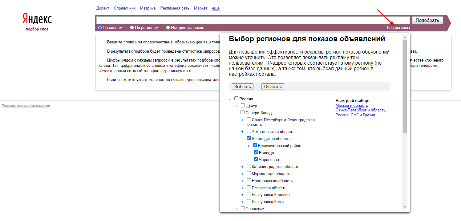This screenshot has height=221, width=461.
Task: Open the Рекламная сеть menu link
Action: tap(175, 8)
